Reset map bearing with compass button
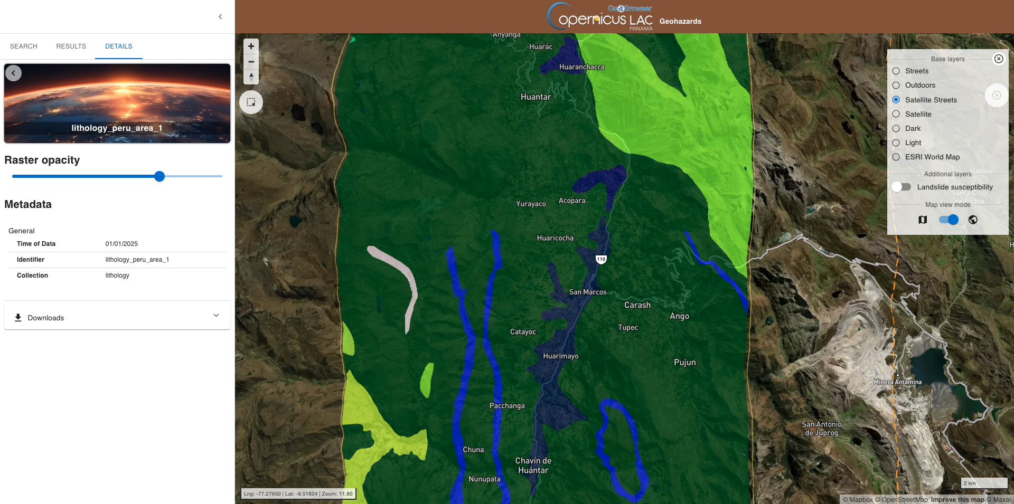Image resolution: width=1014 pixels, height=504 pixels. pos(251,77)
